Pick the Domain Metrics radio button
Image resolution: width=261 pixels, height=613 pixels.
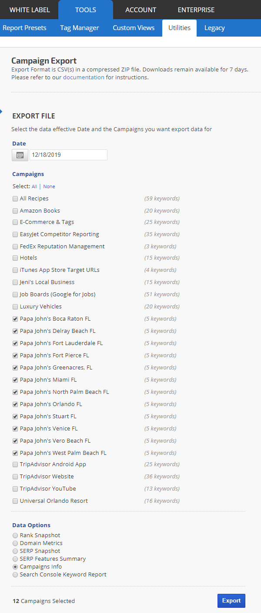[15, 543]
